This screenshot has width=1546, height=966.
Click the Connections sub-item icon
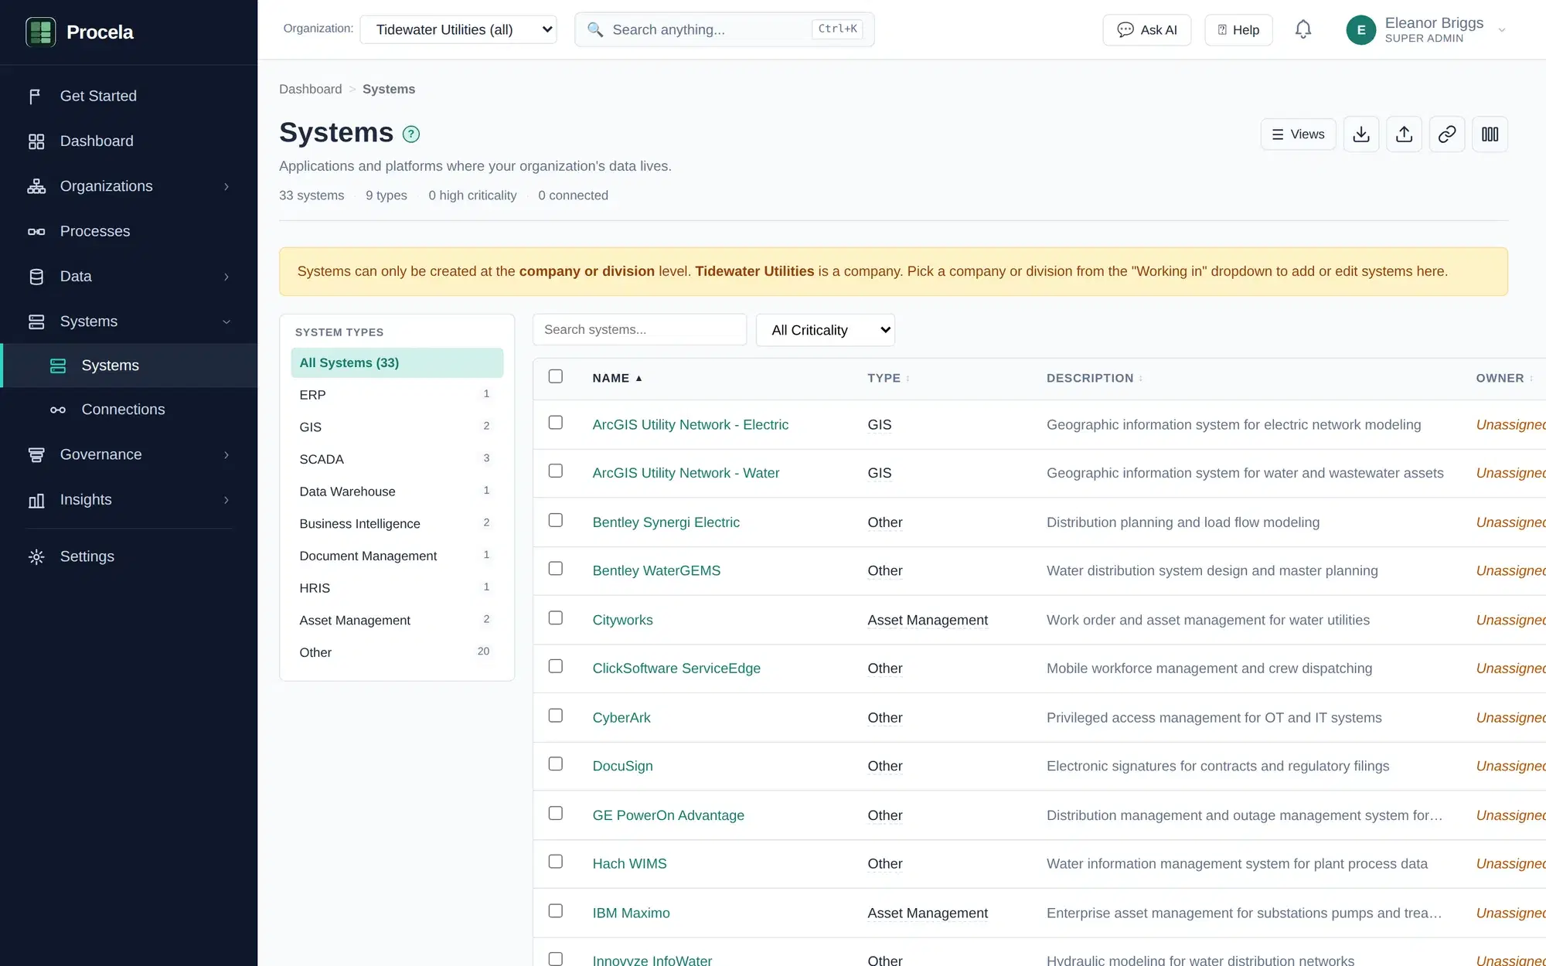[x=58, y=410]
